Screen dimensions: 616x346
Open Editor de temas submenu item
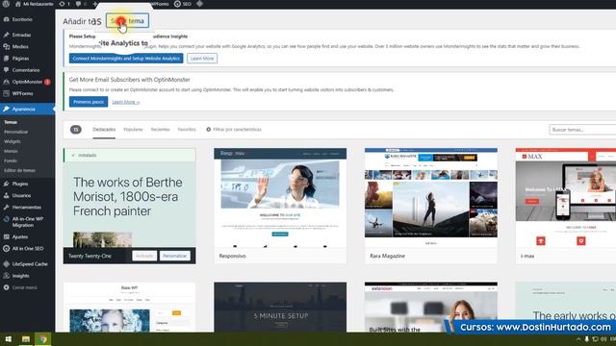[x=19, y=170]
